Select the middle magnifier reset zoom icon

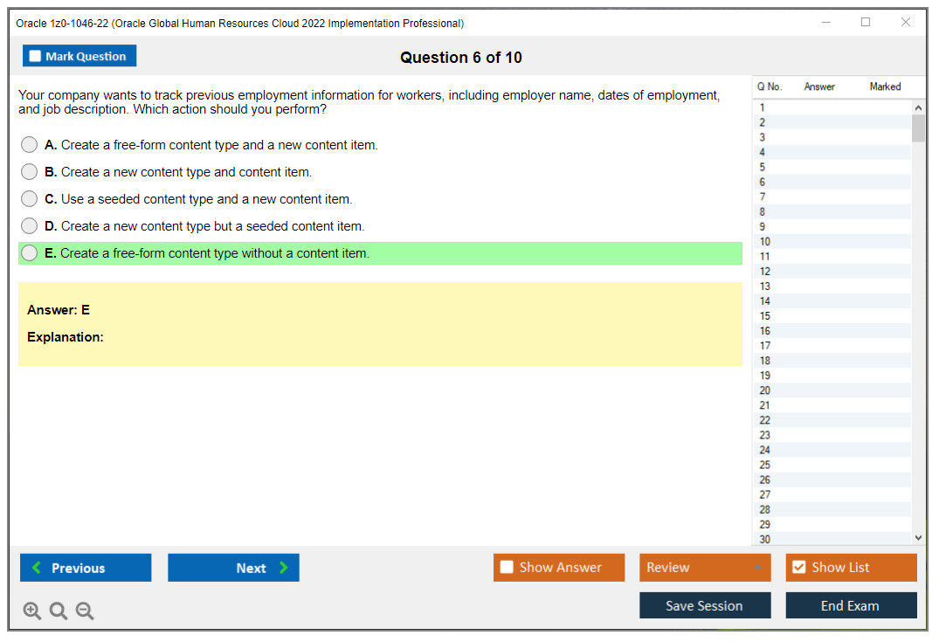59,611
